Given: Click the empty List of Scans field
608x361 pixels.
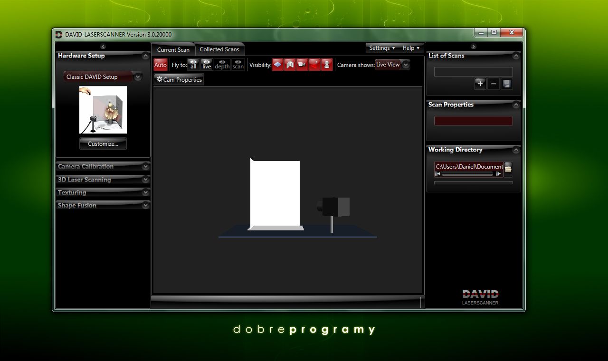Looking at the screenshot, I should coord(474,72).
